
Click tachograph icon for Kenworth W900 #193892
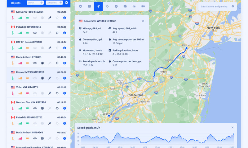42,78
